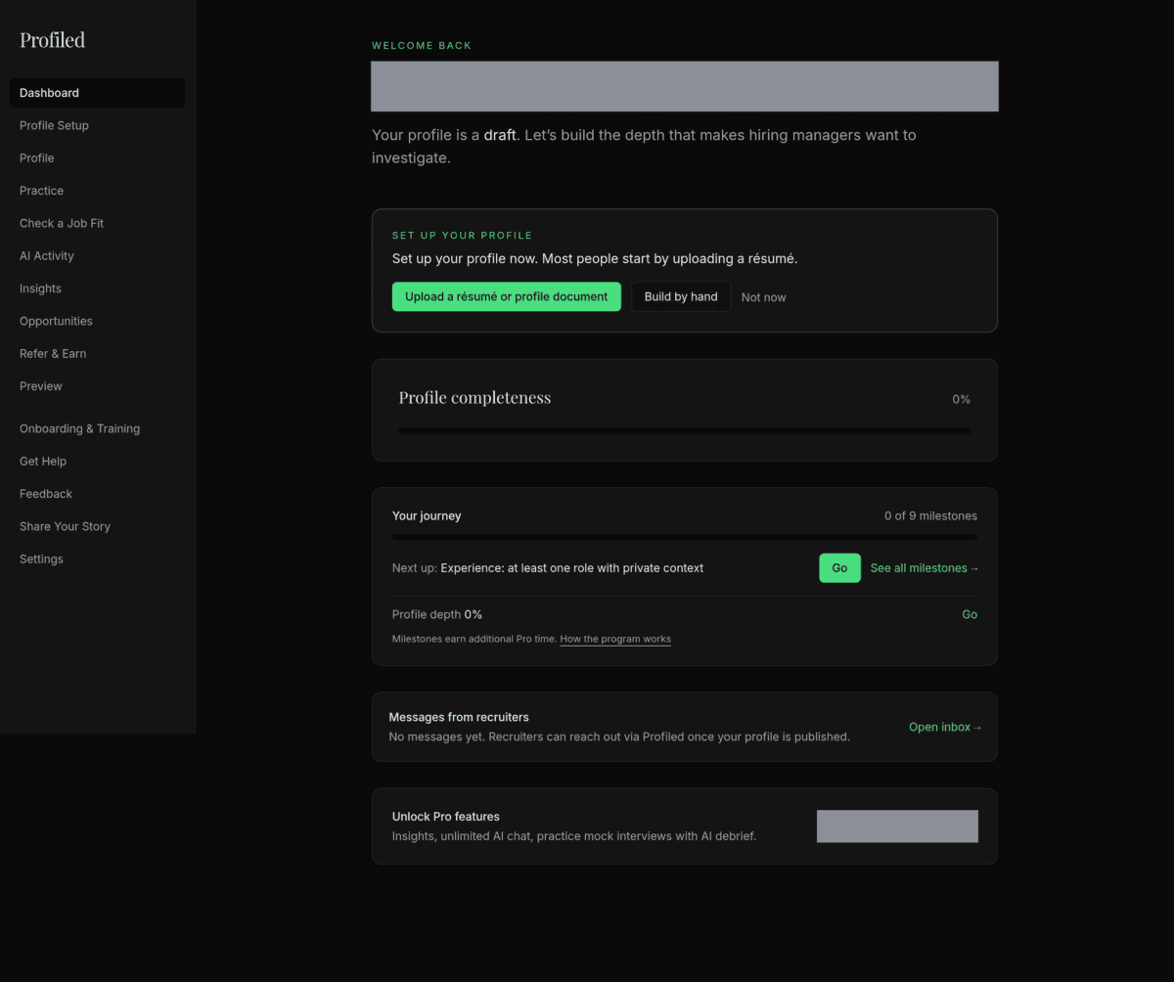The width and height of the screenshot is (1174, 982).
Task: Click the Unlock Pro features heading
Action: tap(446, 817)
